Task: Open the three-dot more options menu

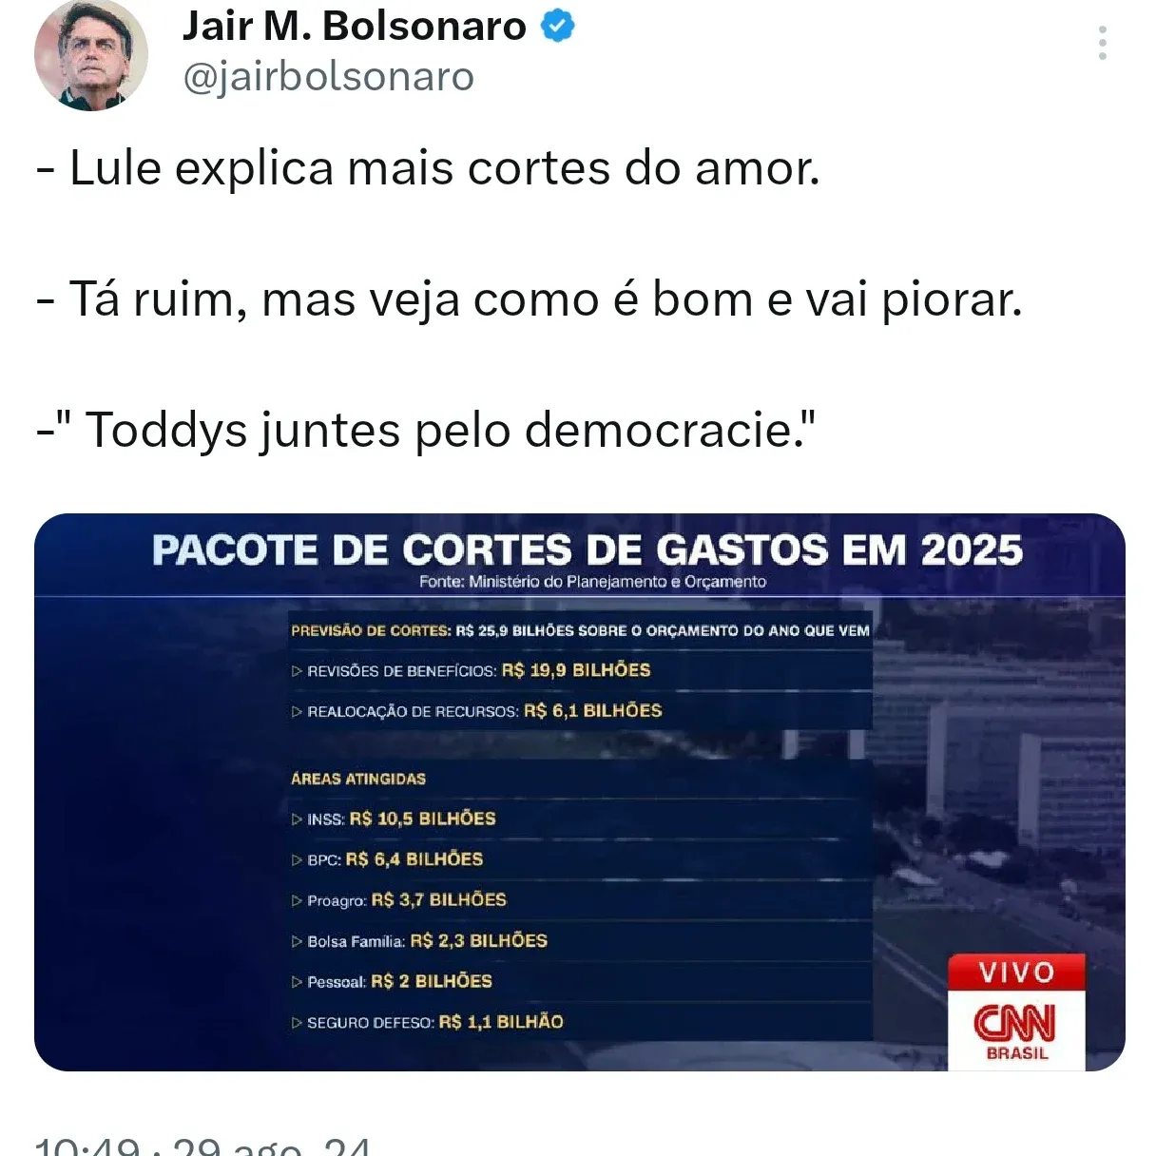Action: [1103, 43]
